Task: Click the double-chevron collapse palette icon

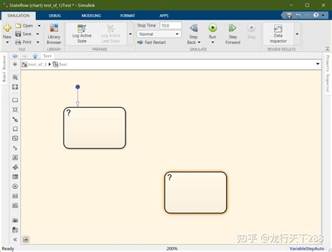Action: coord(15,239)
